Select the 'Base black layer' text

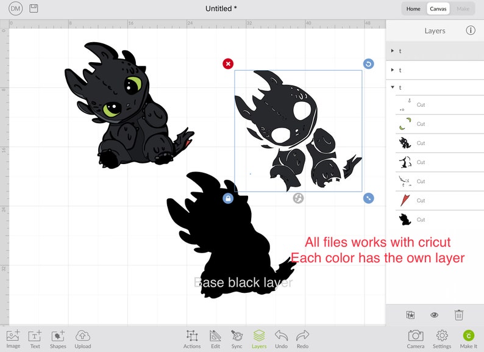243,282
